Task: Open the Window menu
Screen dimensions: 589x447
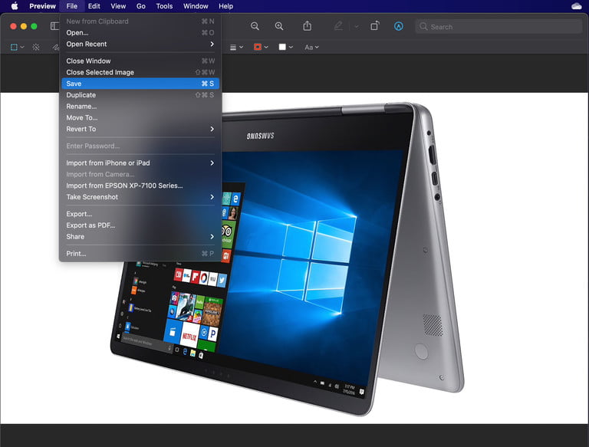Action: pos(196,6)
